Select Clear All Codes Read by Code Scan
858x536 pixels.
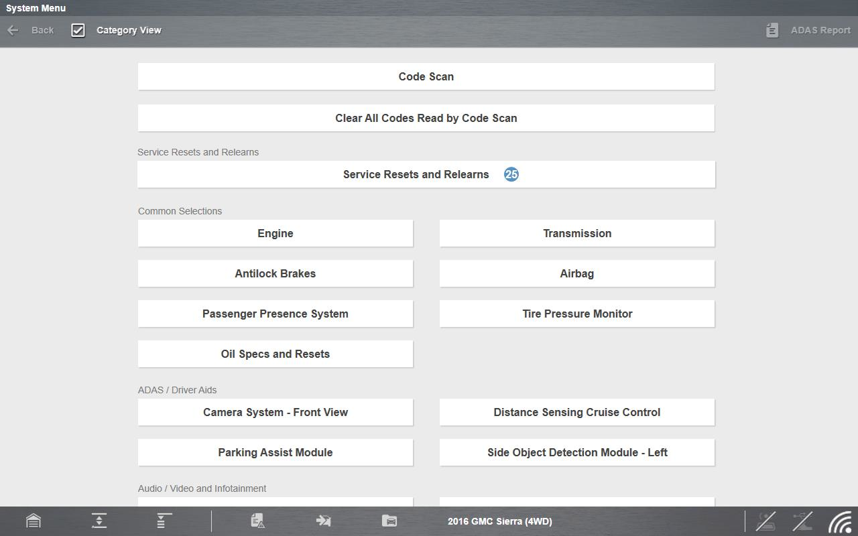coord(426,118)
